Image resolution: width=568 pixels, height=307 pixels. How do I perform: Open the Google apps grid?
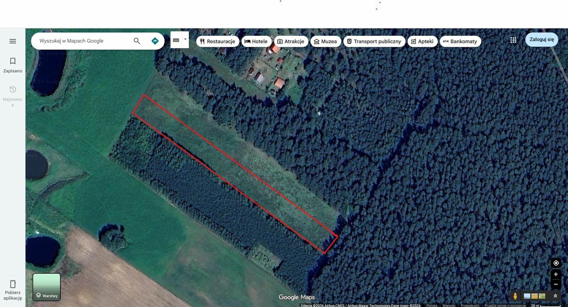pos(513,40)
